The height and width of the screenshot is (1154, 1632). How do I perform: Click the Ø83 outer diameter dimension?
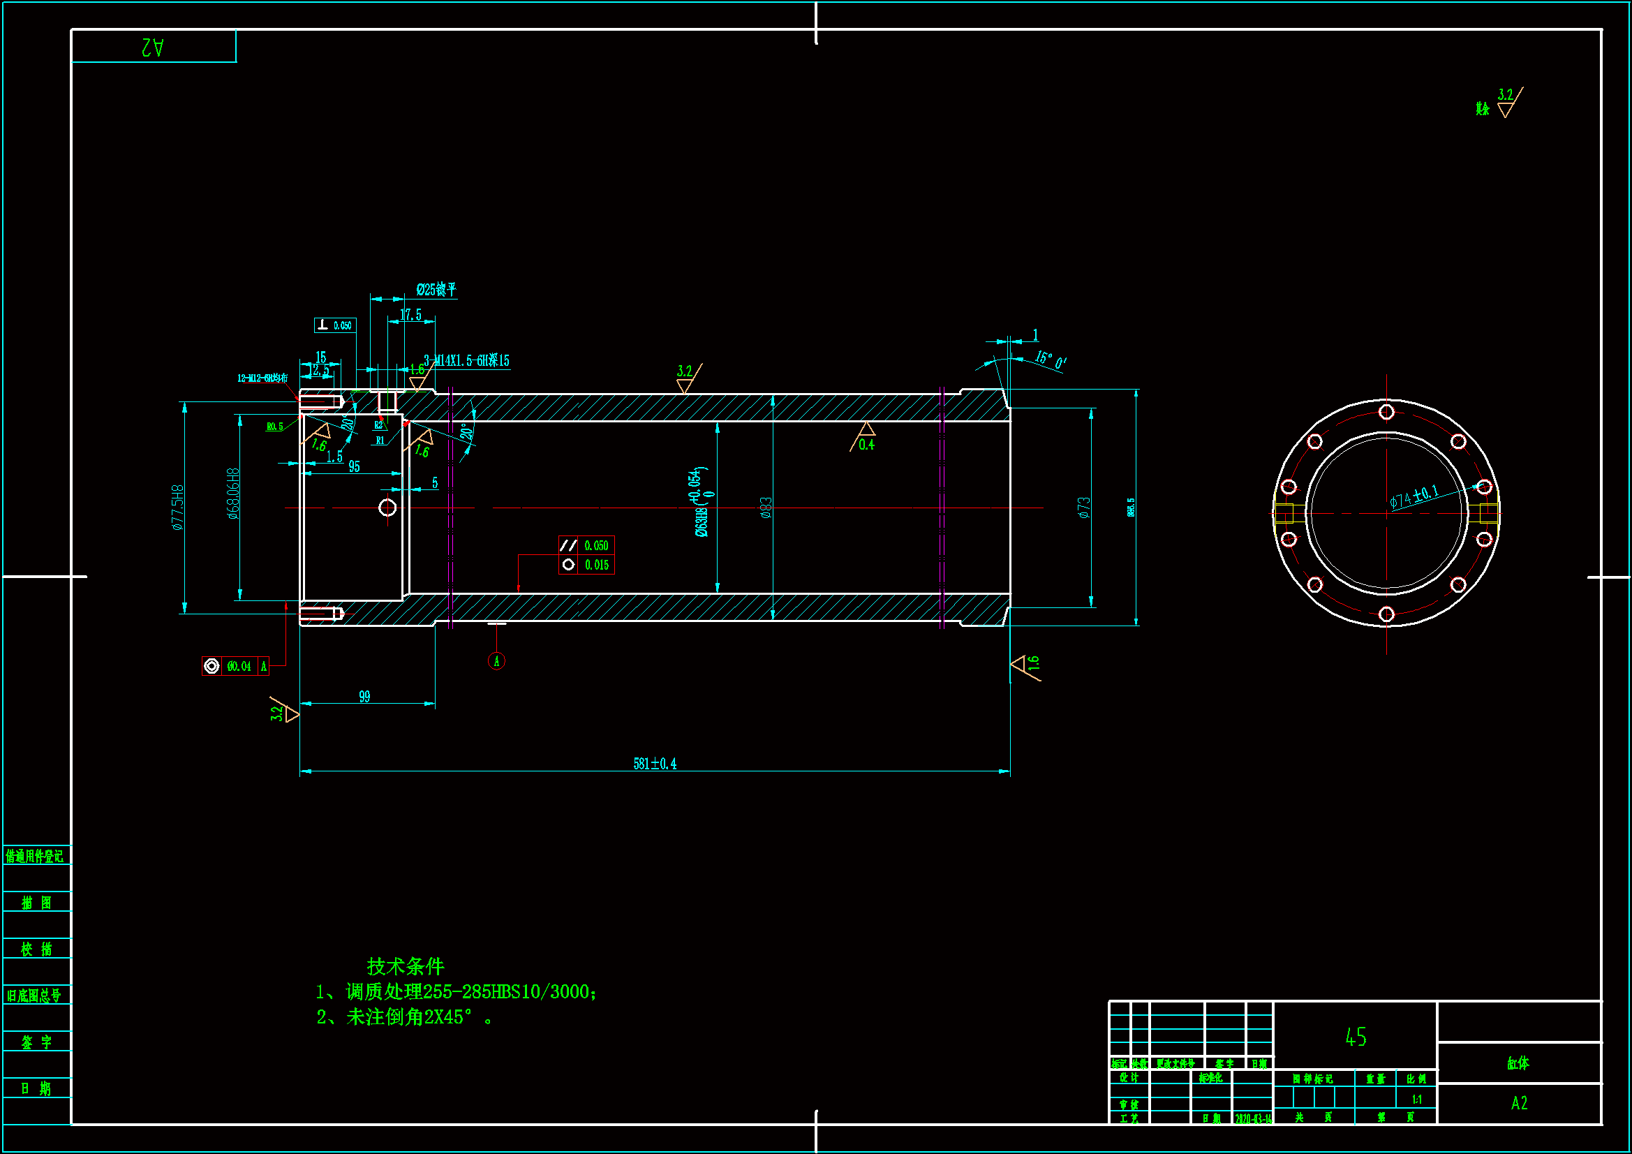tap(766, 508)
